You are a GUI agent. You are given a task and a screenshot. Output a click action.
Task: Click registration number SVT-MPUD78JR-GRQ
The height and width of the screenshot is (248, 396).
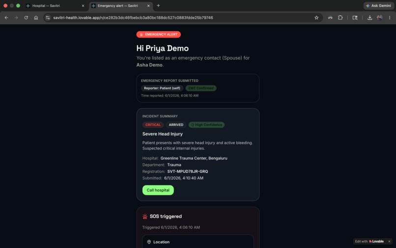(188, 171)
